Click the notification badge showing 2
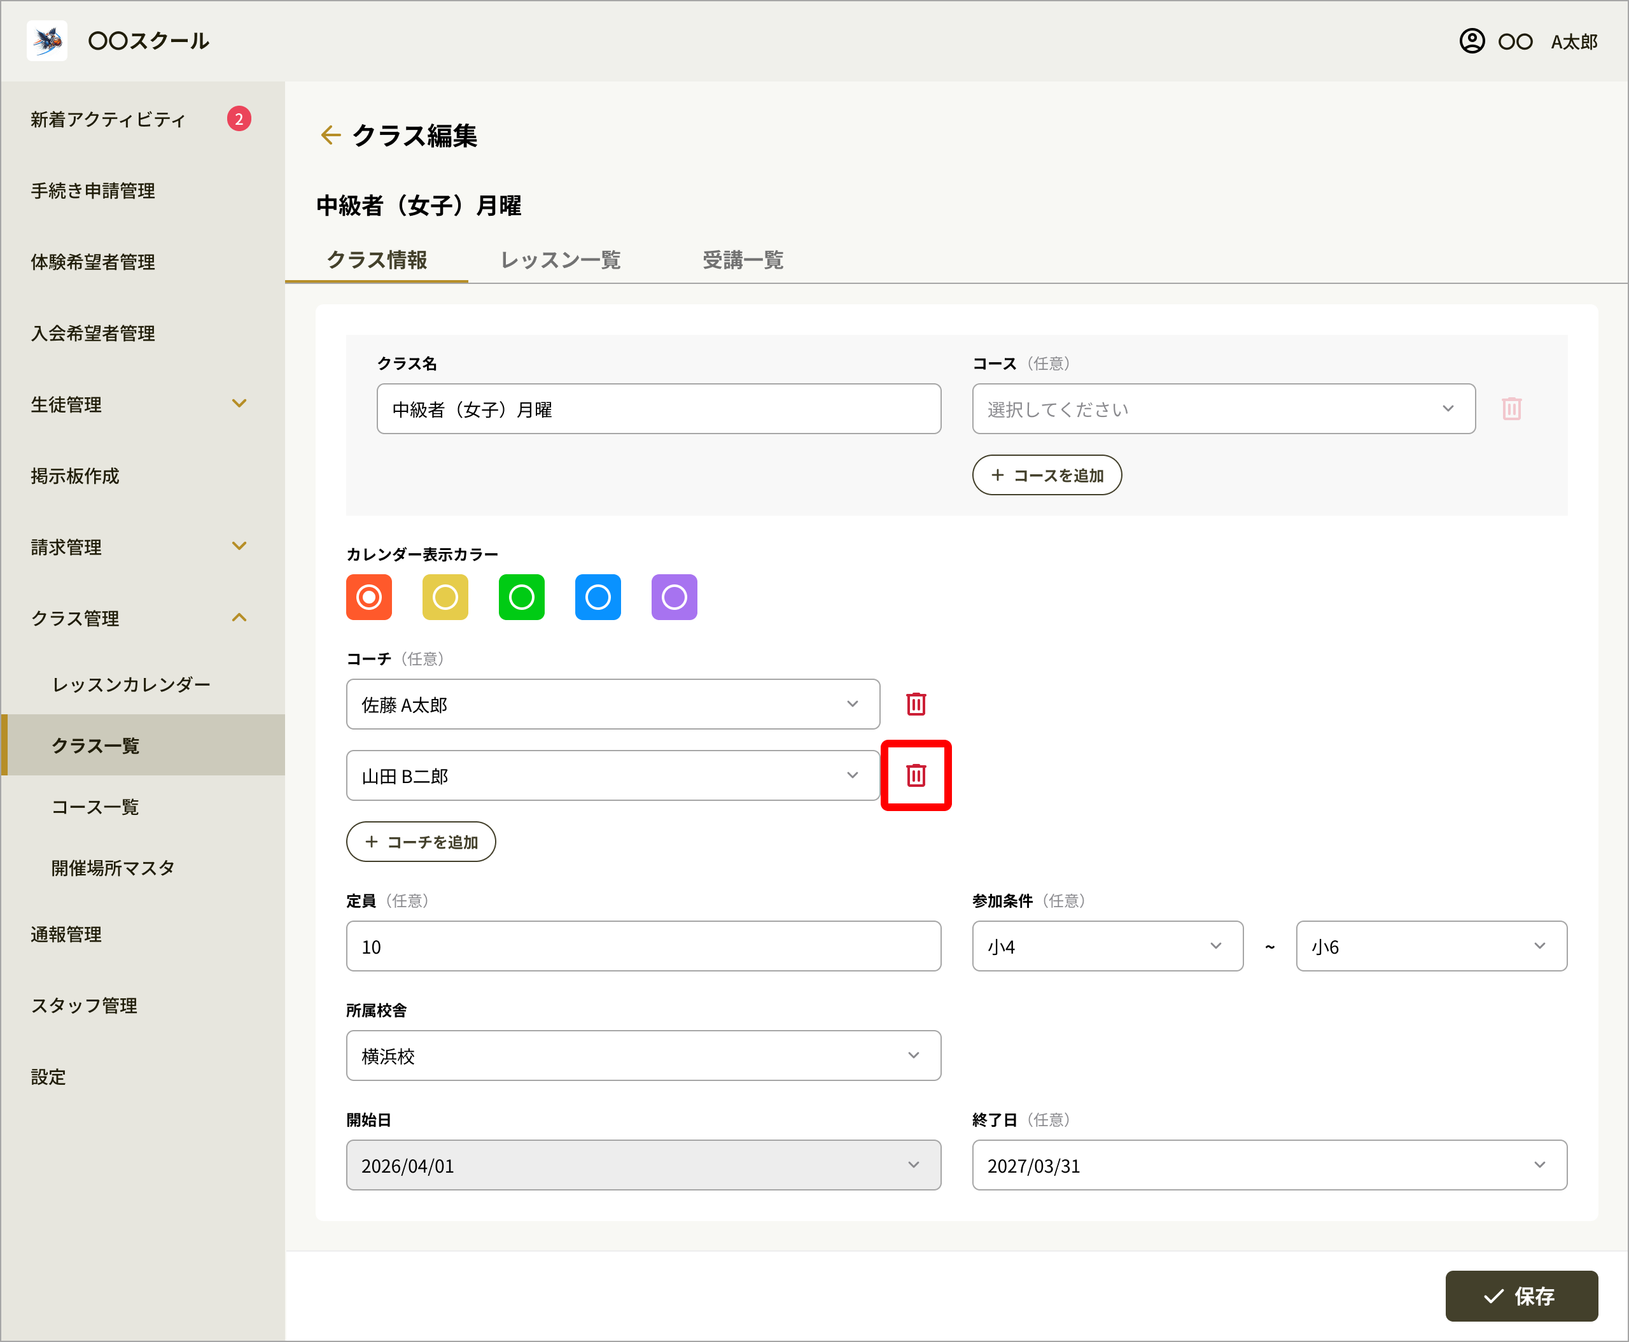The image size is (1629, 1342). click(x=239, y=119)
